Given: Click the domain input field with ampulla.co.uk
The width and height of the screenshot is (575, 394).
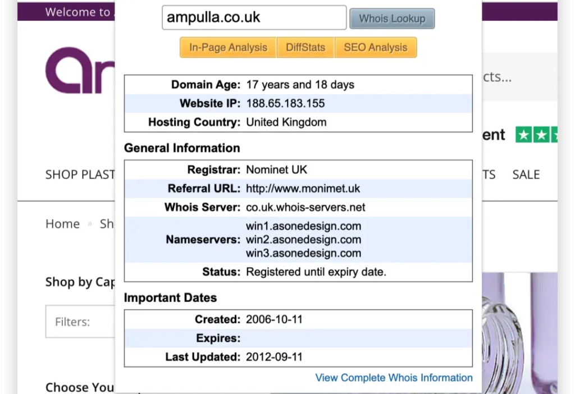Looking at the screenshot, I should 254,17.
